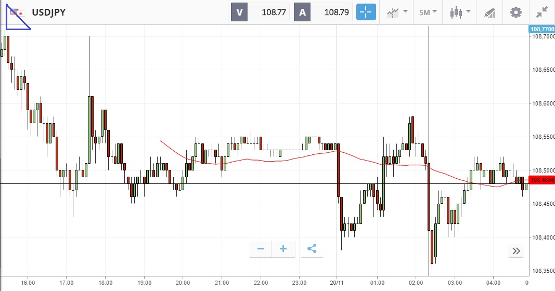Click the share chart icon

click(x=312, y=249)
